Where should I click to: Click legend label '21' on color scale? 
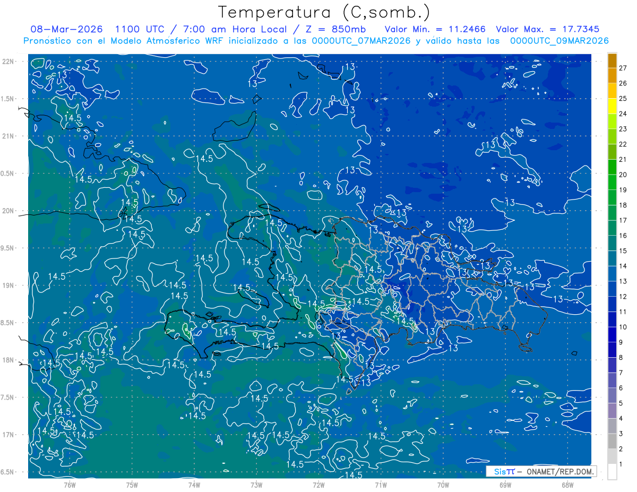623,159
